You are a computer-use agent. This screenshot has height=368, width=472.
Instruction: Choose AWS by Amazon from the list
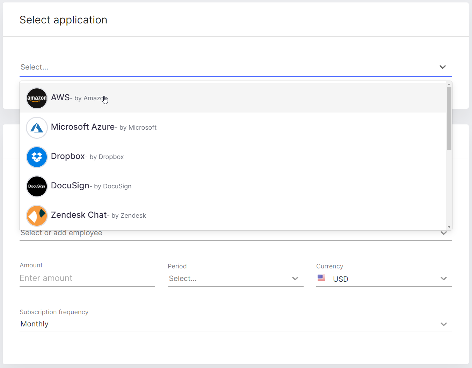pos(233,98)
